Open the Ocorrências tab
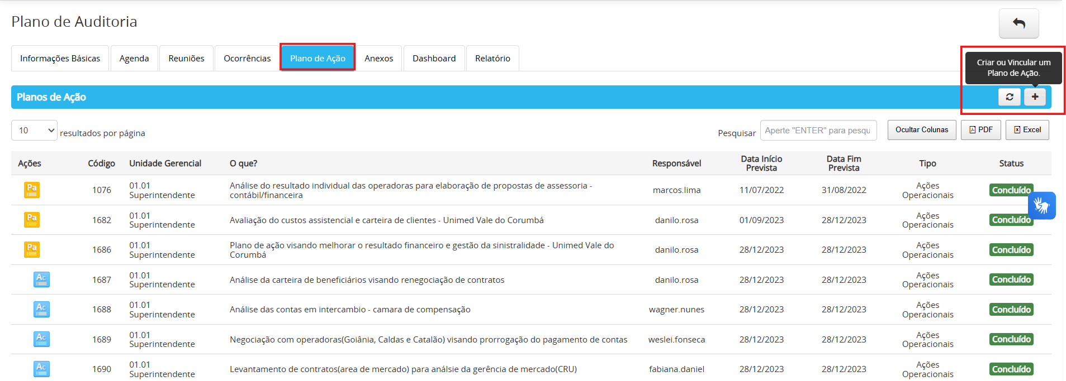This screenshot has height=381, width=1066. 247,59
